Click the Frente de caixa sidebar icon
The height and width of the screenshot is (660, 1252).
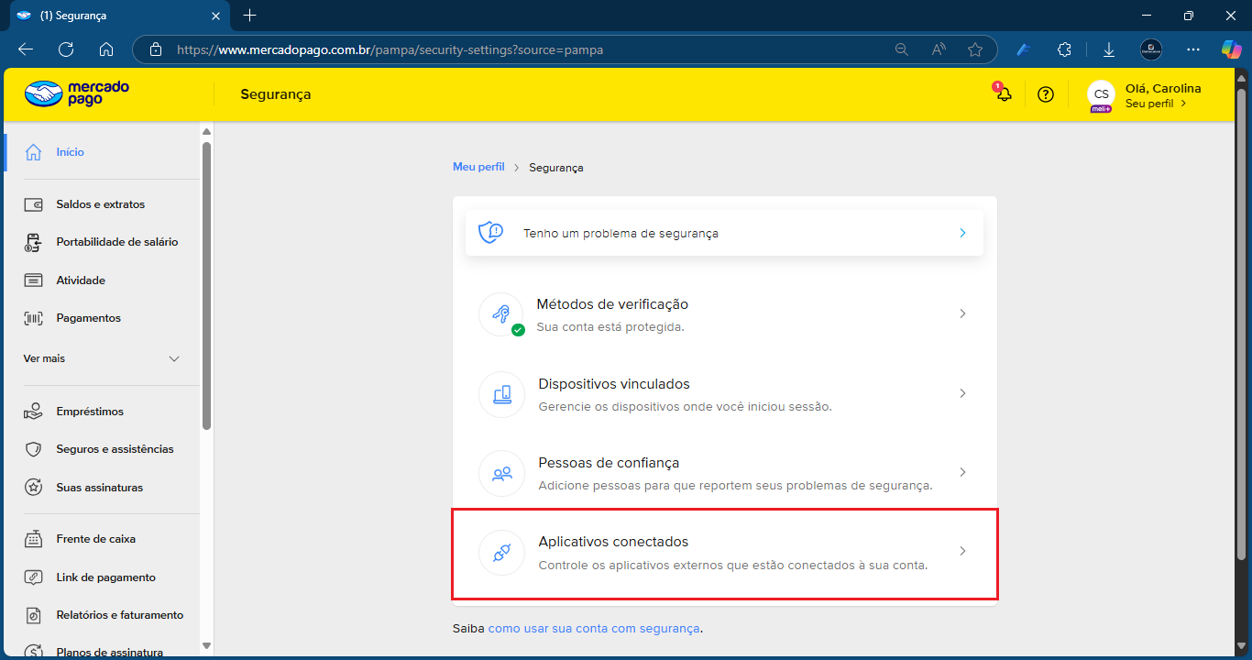coord(34,539)
